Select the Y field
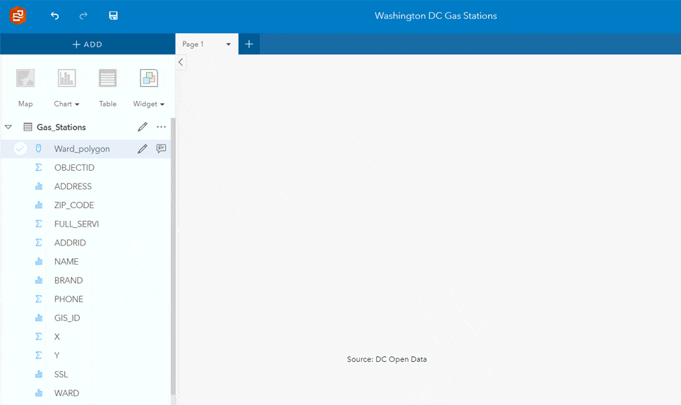The image size is (681, 405). tap(57, 355)
